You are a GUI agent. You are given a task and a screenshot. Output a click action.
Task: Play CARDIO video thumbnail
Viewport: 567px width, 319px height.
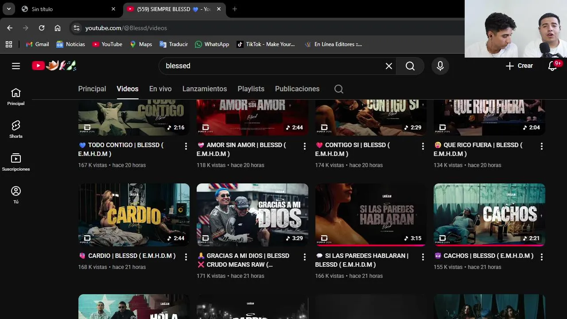[x=134, y=215]
